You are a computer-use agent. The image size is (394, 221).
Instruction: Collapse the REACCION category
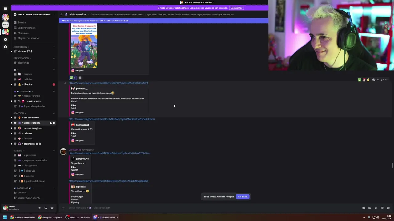pos(20,113)
